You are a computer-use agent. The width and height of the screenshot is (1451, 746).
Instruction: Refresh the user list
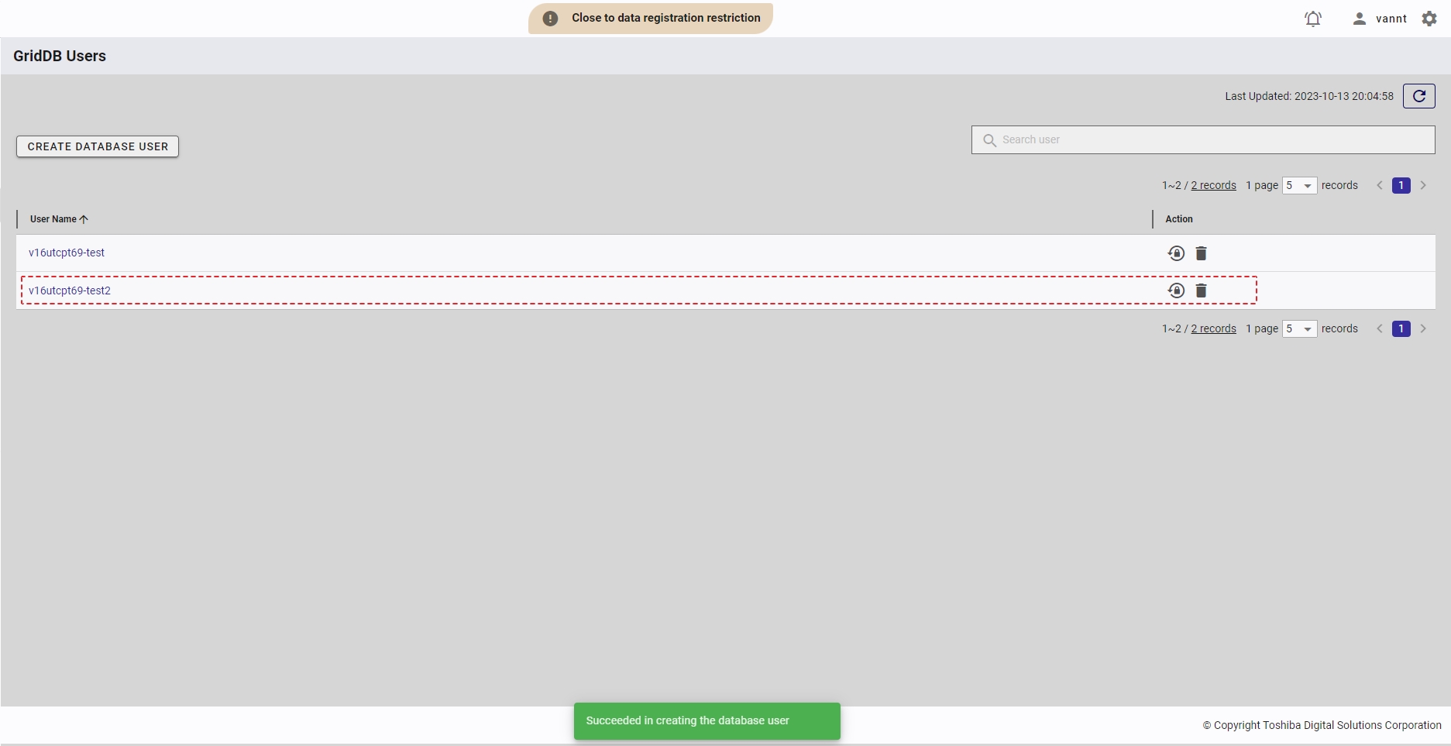coord(1418,96)
